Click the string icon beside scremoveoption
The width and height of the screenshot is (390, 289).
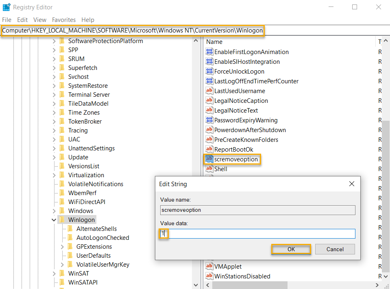click(x=209, y=159)
